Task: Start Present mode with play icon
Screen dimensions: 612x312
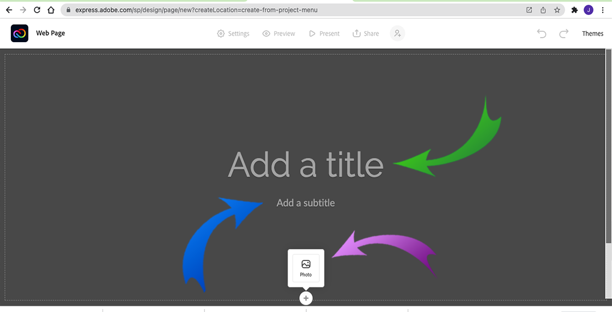Action: coord(312,33)
